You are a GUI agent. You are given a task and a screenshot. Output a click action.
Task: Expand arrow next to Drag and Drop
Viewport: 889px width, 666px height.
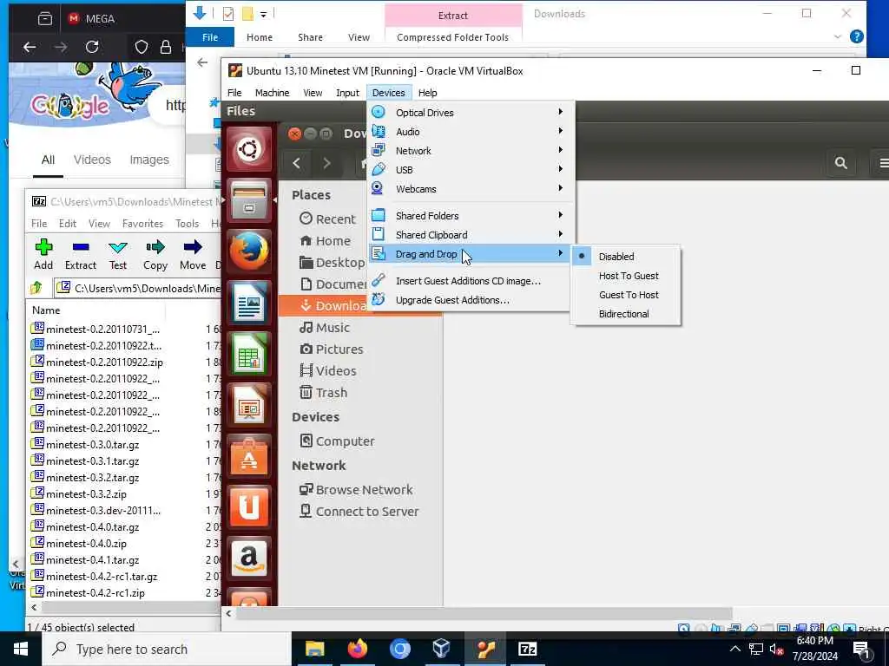[x=560, y=253]
